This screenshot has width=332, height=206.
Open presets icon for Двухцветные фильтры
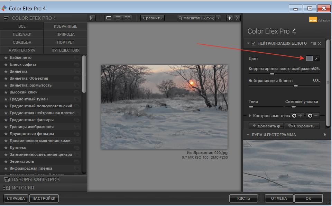[x=77, y=134]
